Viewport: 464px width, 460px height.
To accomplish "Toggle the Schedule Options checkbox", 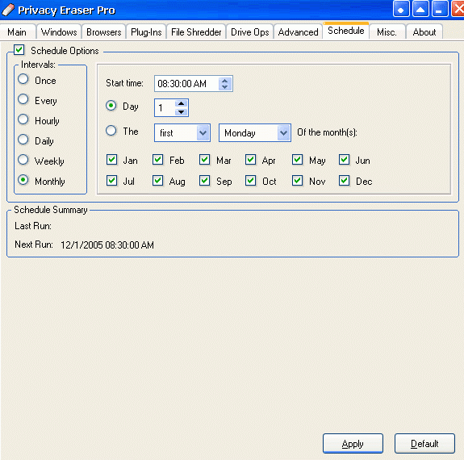I will point(19,50).
